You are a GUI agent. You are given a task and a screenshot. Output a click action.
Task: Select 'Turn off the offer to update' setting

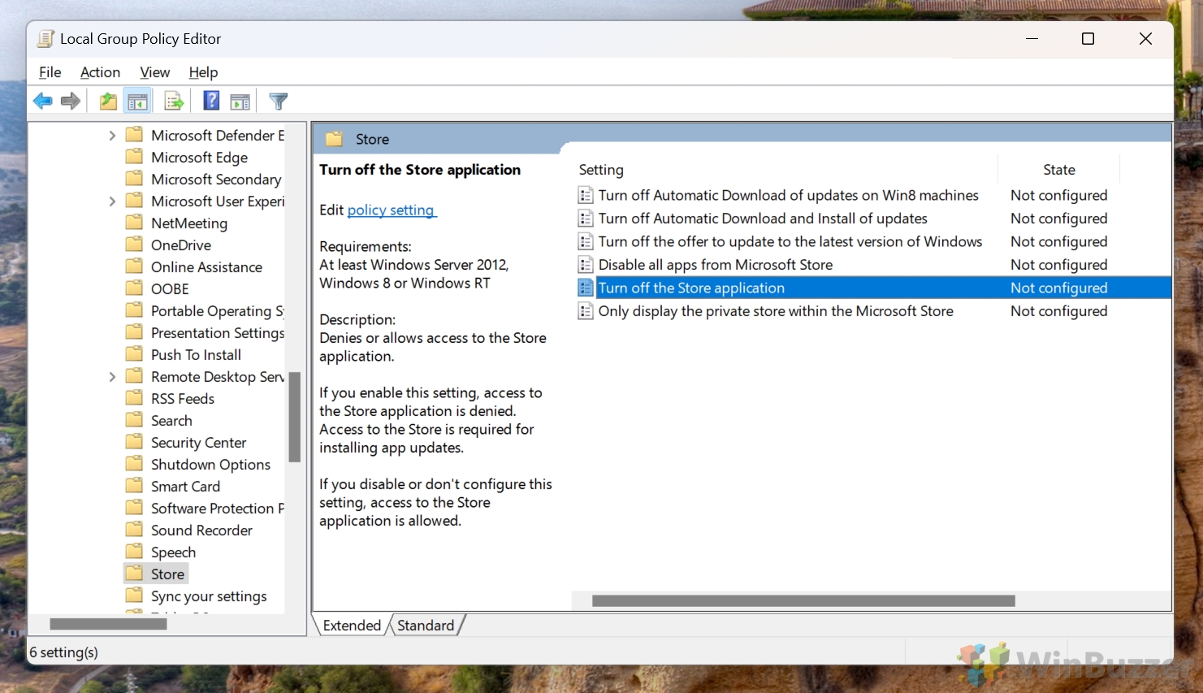pyautogui.click(x=790, y=241)
